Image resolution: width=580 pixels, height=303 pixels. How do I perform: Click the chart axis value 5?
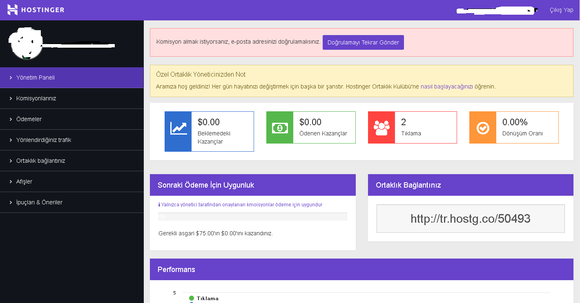[174, 293]
